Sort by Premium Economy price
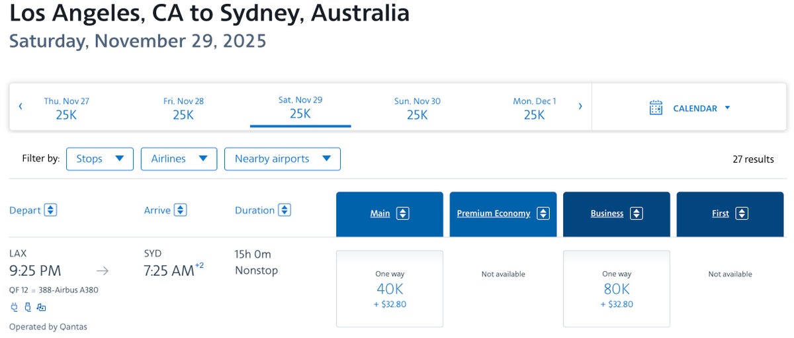794x338 pixels. (543, 214)
